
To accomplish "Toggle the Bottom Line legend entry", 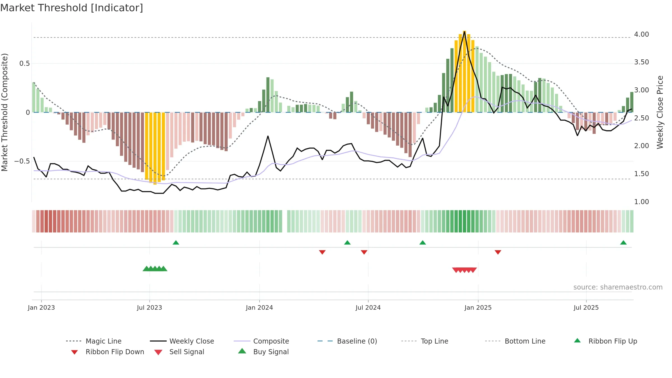I will tap(515, 341).
